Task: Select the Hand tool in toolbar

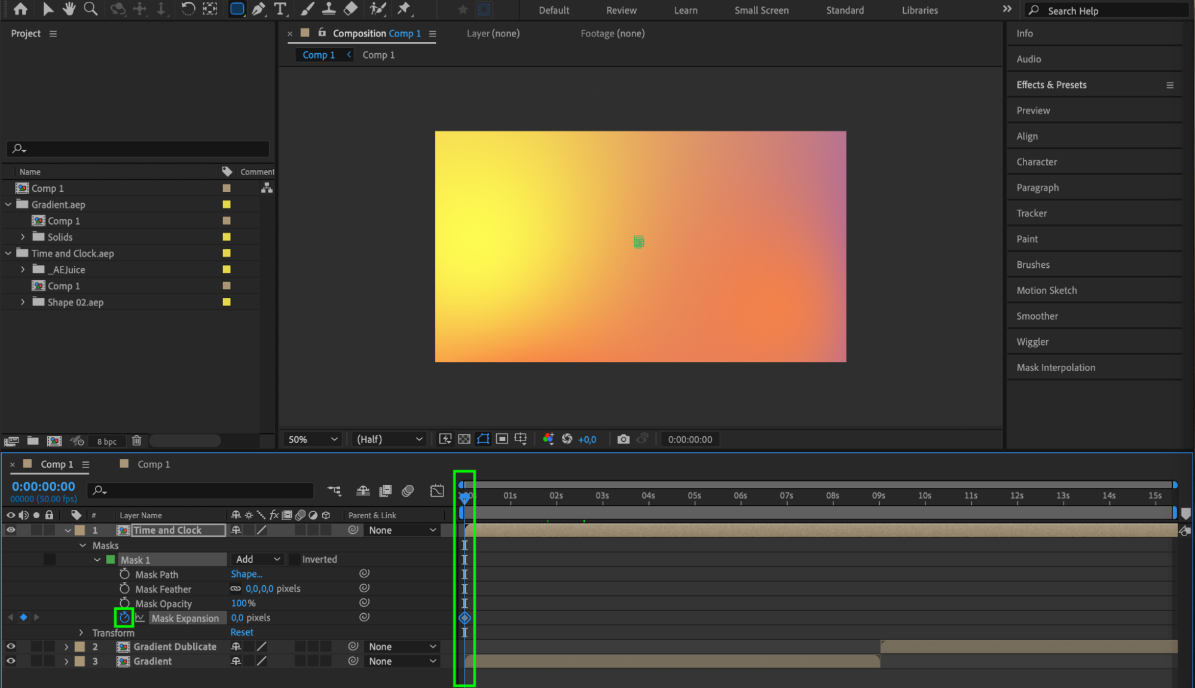Action: [69, 9]
